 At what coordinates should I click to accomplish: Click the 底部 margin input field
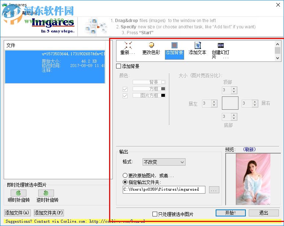click(x=227, y=117)
